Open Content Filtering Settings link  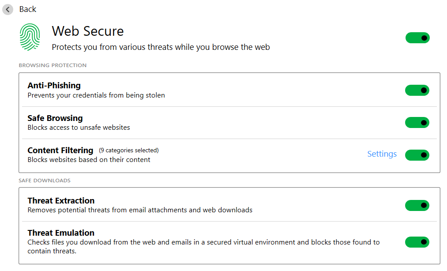coord(382,154)
